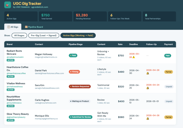Click the bell icon in the Vitalize Wellness follow-up cell
This screenshot has height=128, width=183.
tap(148, 88)
